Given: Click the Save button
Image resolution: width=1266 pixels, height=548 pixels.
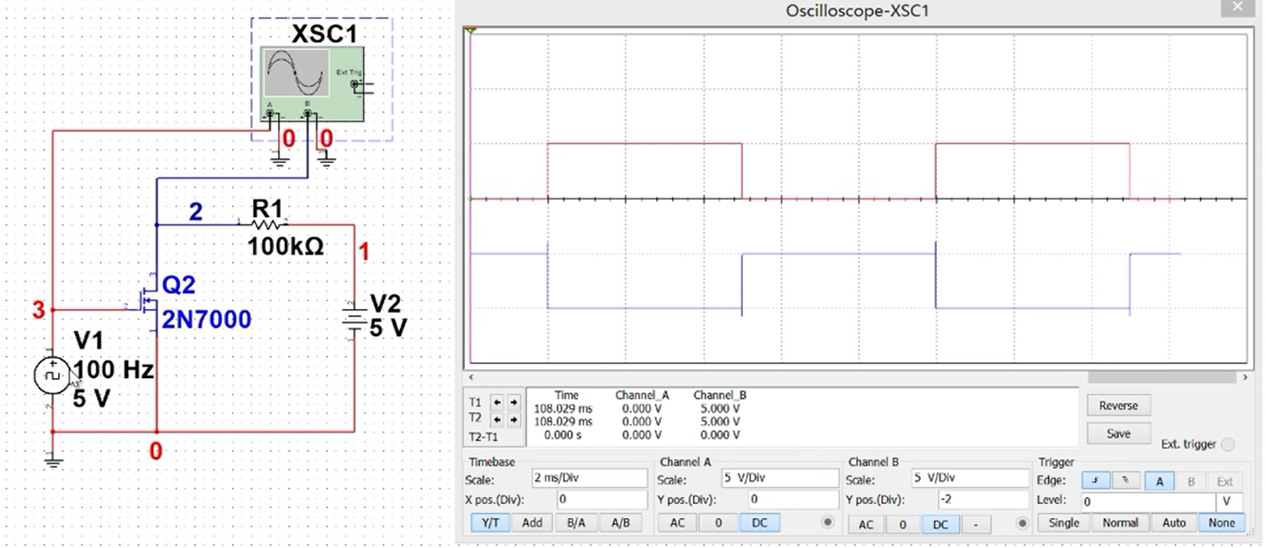Looking at the screenshot, I should pyautogui.click(x=1118, y=434).
